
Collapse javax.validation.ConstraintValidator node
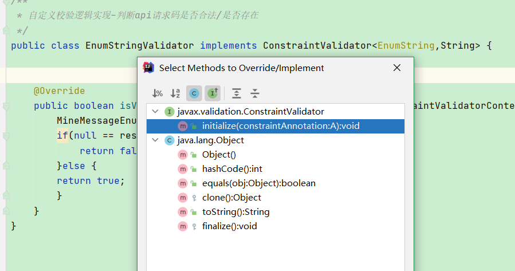[x=155, y=112]
